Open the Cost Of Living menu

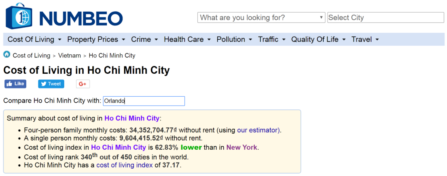(x=34, y=39)
